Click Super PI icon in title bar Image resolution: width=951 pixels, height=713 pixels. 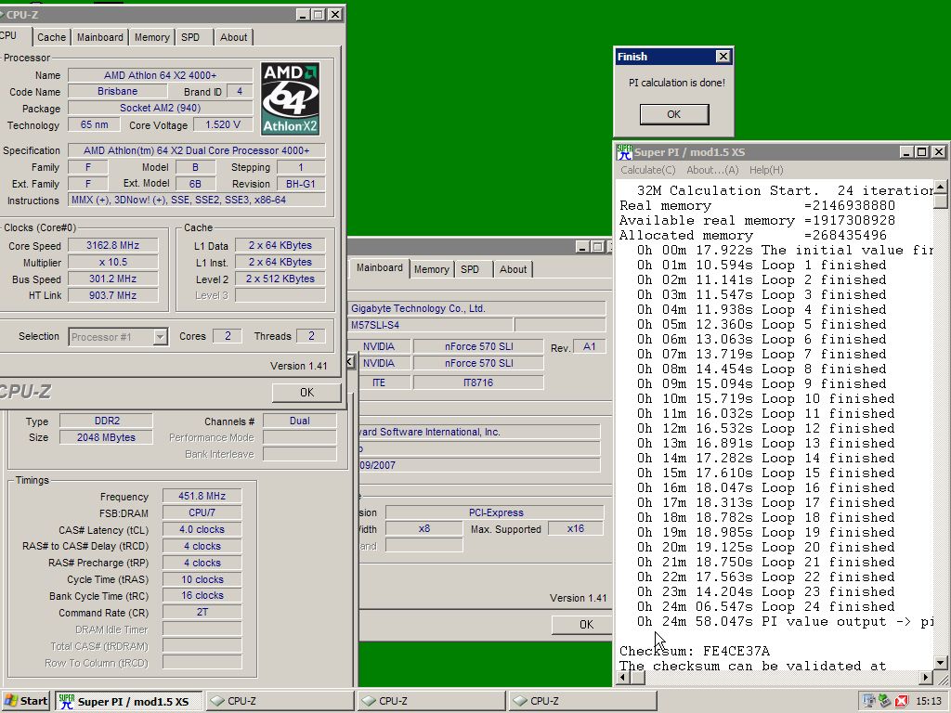point(624,151)
